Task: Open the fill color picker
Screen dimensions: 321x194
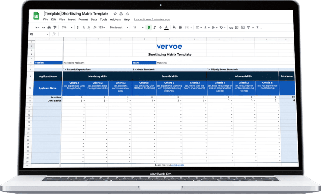Action: pyautogui.click(x=174, y=27)
